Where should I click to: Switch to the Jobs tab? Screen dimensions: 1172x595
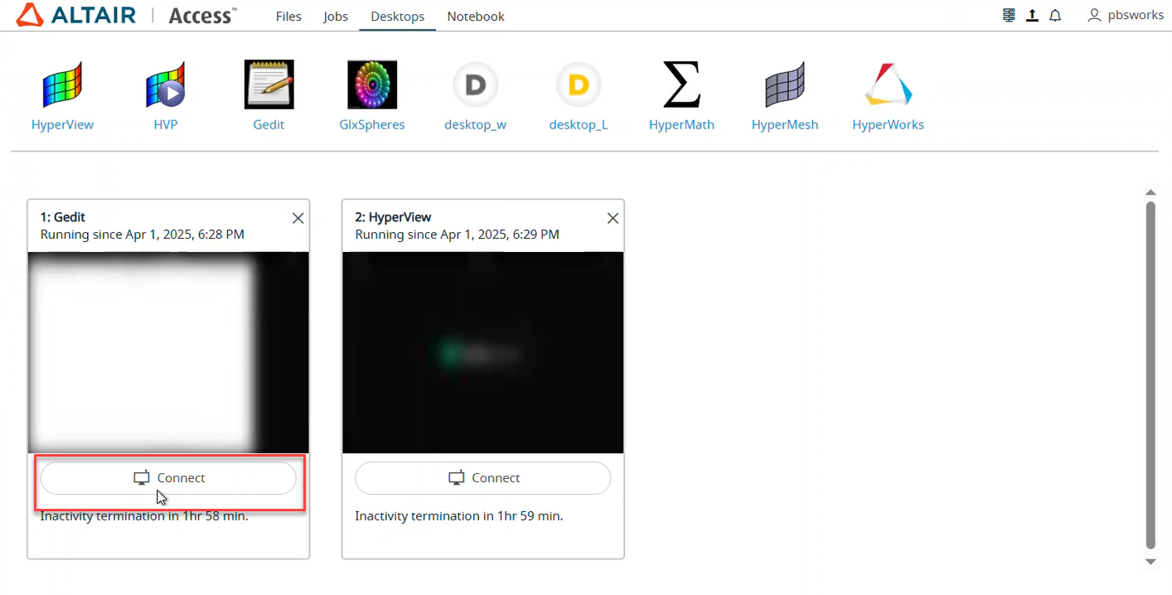pos(336,16)
